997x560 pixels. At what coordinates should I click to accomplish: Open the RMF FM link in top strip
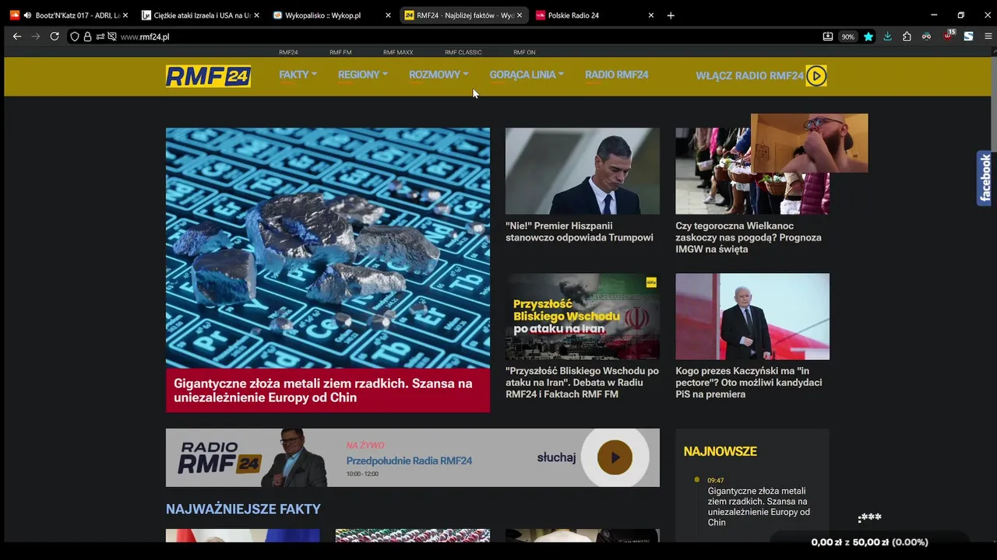click(x=340, y=52)
